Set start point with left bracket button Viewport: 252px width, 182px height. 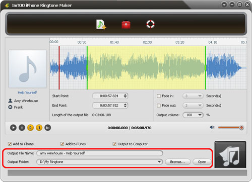click(30, 128)
